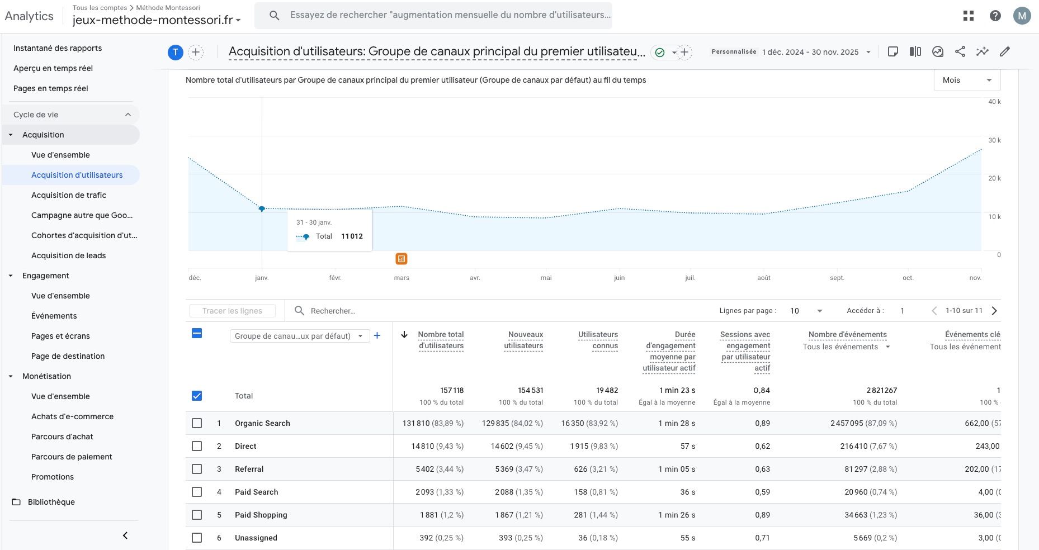Screen dimensions: 1039x550
Task: Click the compare columns icon
Action: 915,51
